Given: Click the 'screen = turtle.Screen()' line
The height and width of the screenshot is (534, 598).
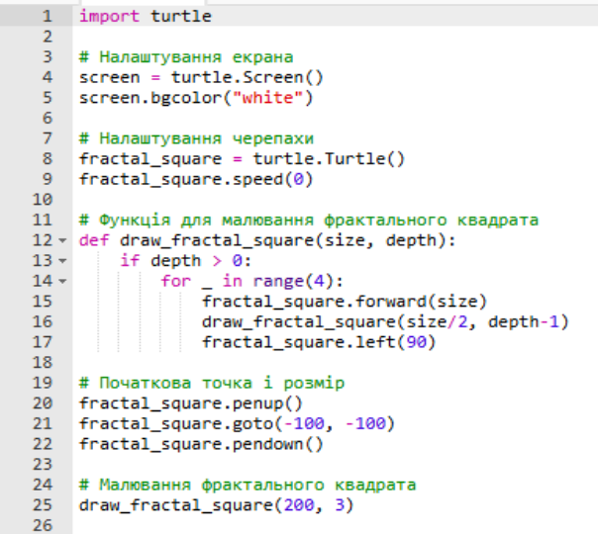Looking at the screenshot, I should 201,78.
